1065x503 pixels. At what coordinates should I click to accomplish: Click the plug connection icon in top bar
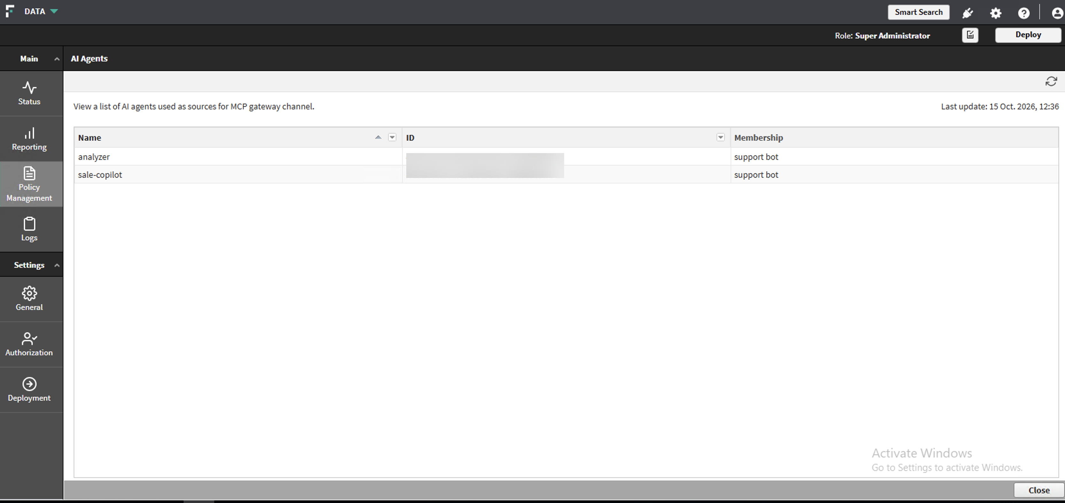click(968, 13)
